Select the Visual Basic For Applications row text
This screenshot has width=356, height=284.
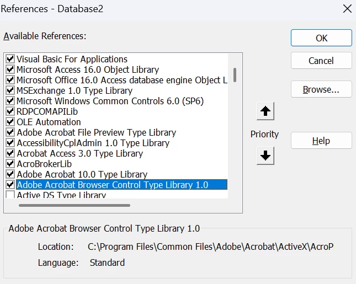(72, 59)
